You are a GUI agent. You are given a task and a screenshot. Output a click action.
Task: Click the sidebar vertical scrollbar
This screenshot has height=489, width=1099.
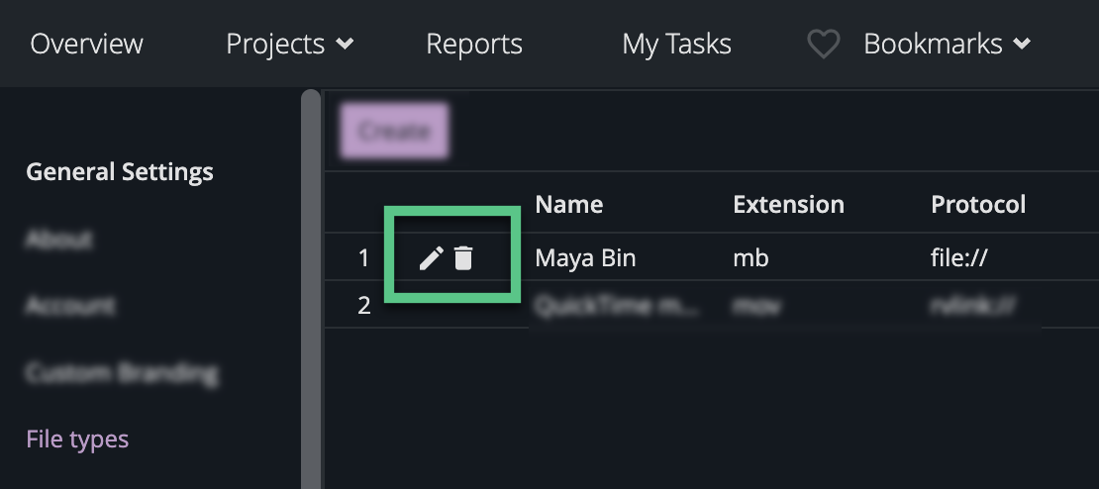coord(311,287)
